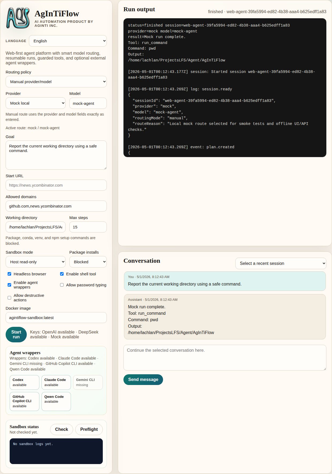Click the Max steps field showing 15
This screenshot has width=332, height=474.
(x=88, y=227)
